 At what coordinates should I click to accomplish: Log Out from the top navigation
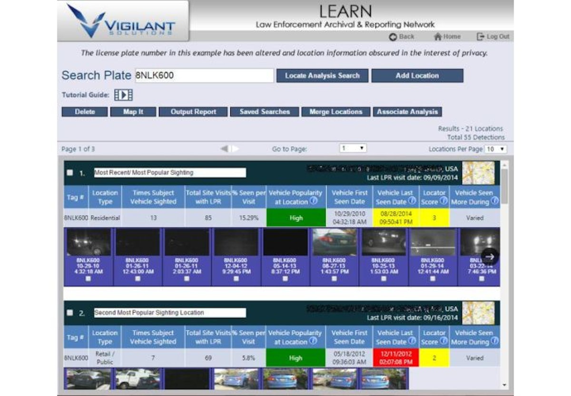coord(493,37)
